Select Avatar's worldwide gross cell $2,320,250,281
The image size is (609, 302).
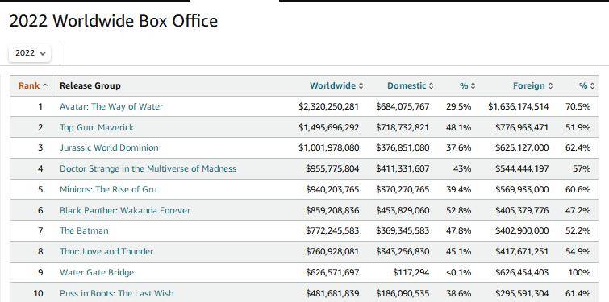click(329, 106)
